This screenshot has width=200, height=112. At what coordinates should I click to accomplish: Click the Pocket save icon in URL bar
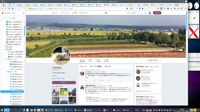coord(140,8)
